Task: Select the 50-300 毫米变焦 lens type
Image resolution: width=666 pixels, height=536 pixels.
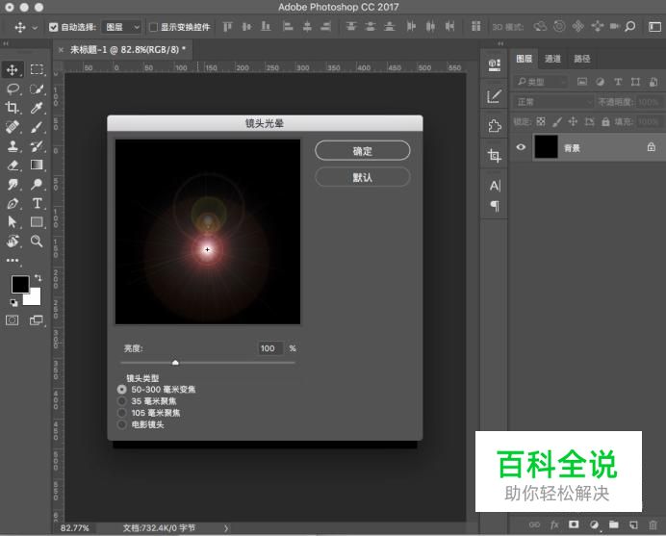Action: [122, 389]
